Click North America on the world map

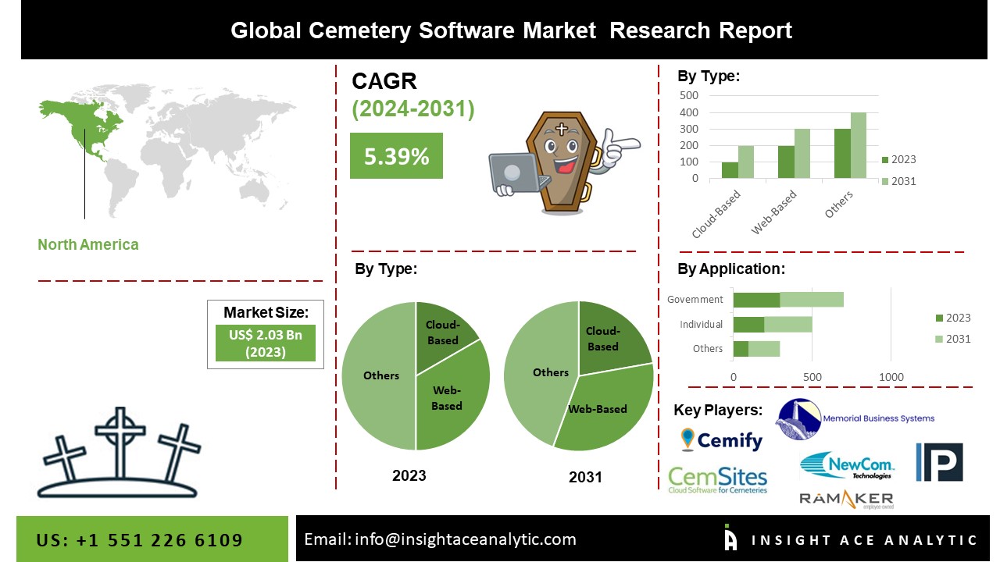tap(82, 129)
